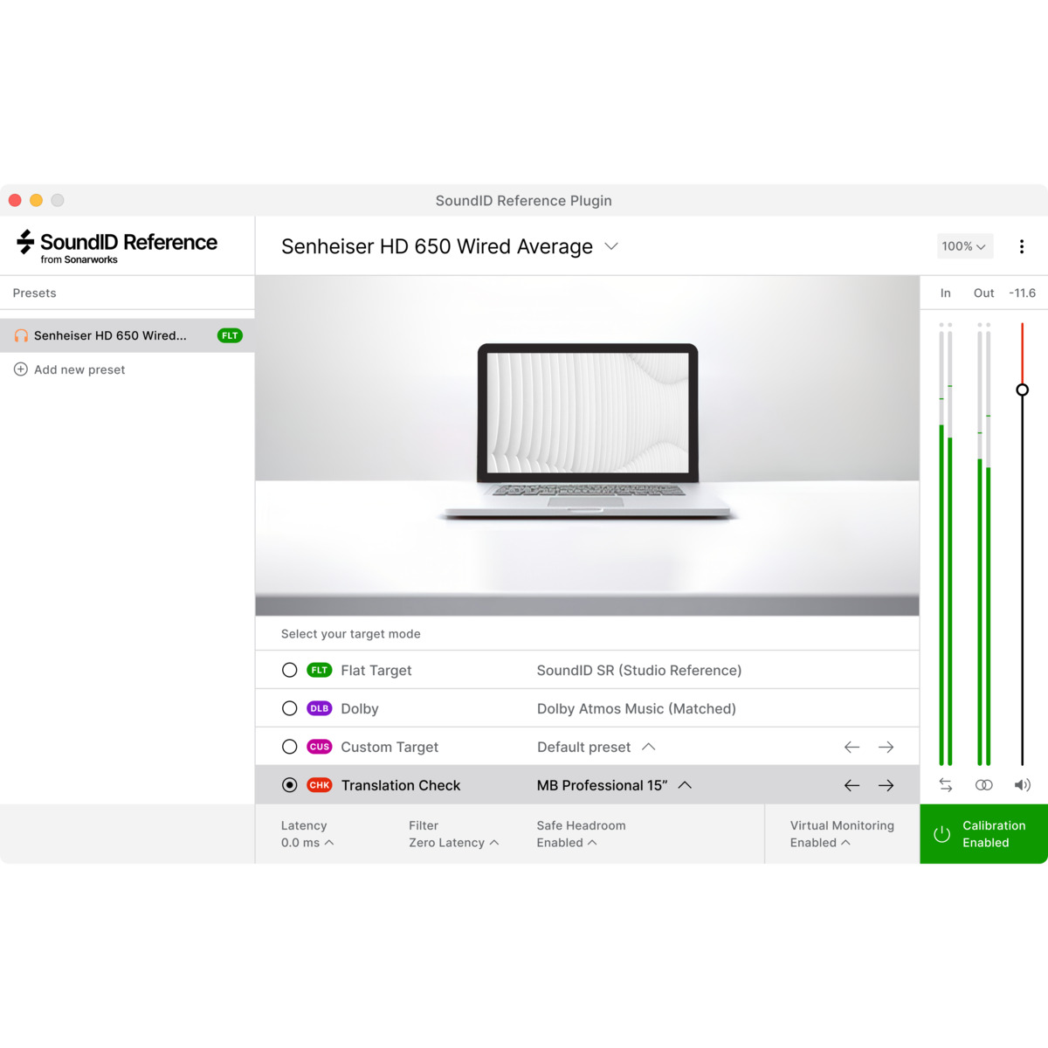Mute output using the speaker icon
This screenshot has width=1048, height=1048.
pyautogui.click(x=1023, y=785)
